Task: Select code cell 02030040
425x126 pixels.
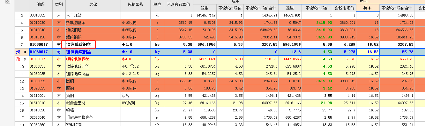Action: 41,117
